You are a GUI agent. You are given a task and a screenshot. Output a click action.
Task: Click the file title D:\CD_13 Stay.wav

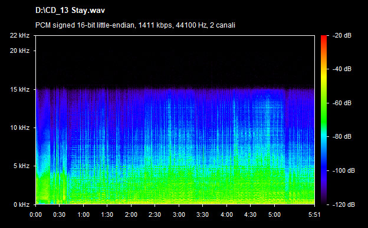click(70, 11)
